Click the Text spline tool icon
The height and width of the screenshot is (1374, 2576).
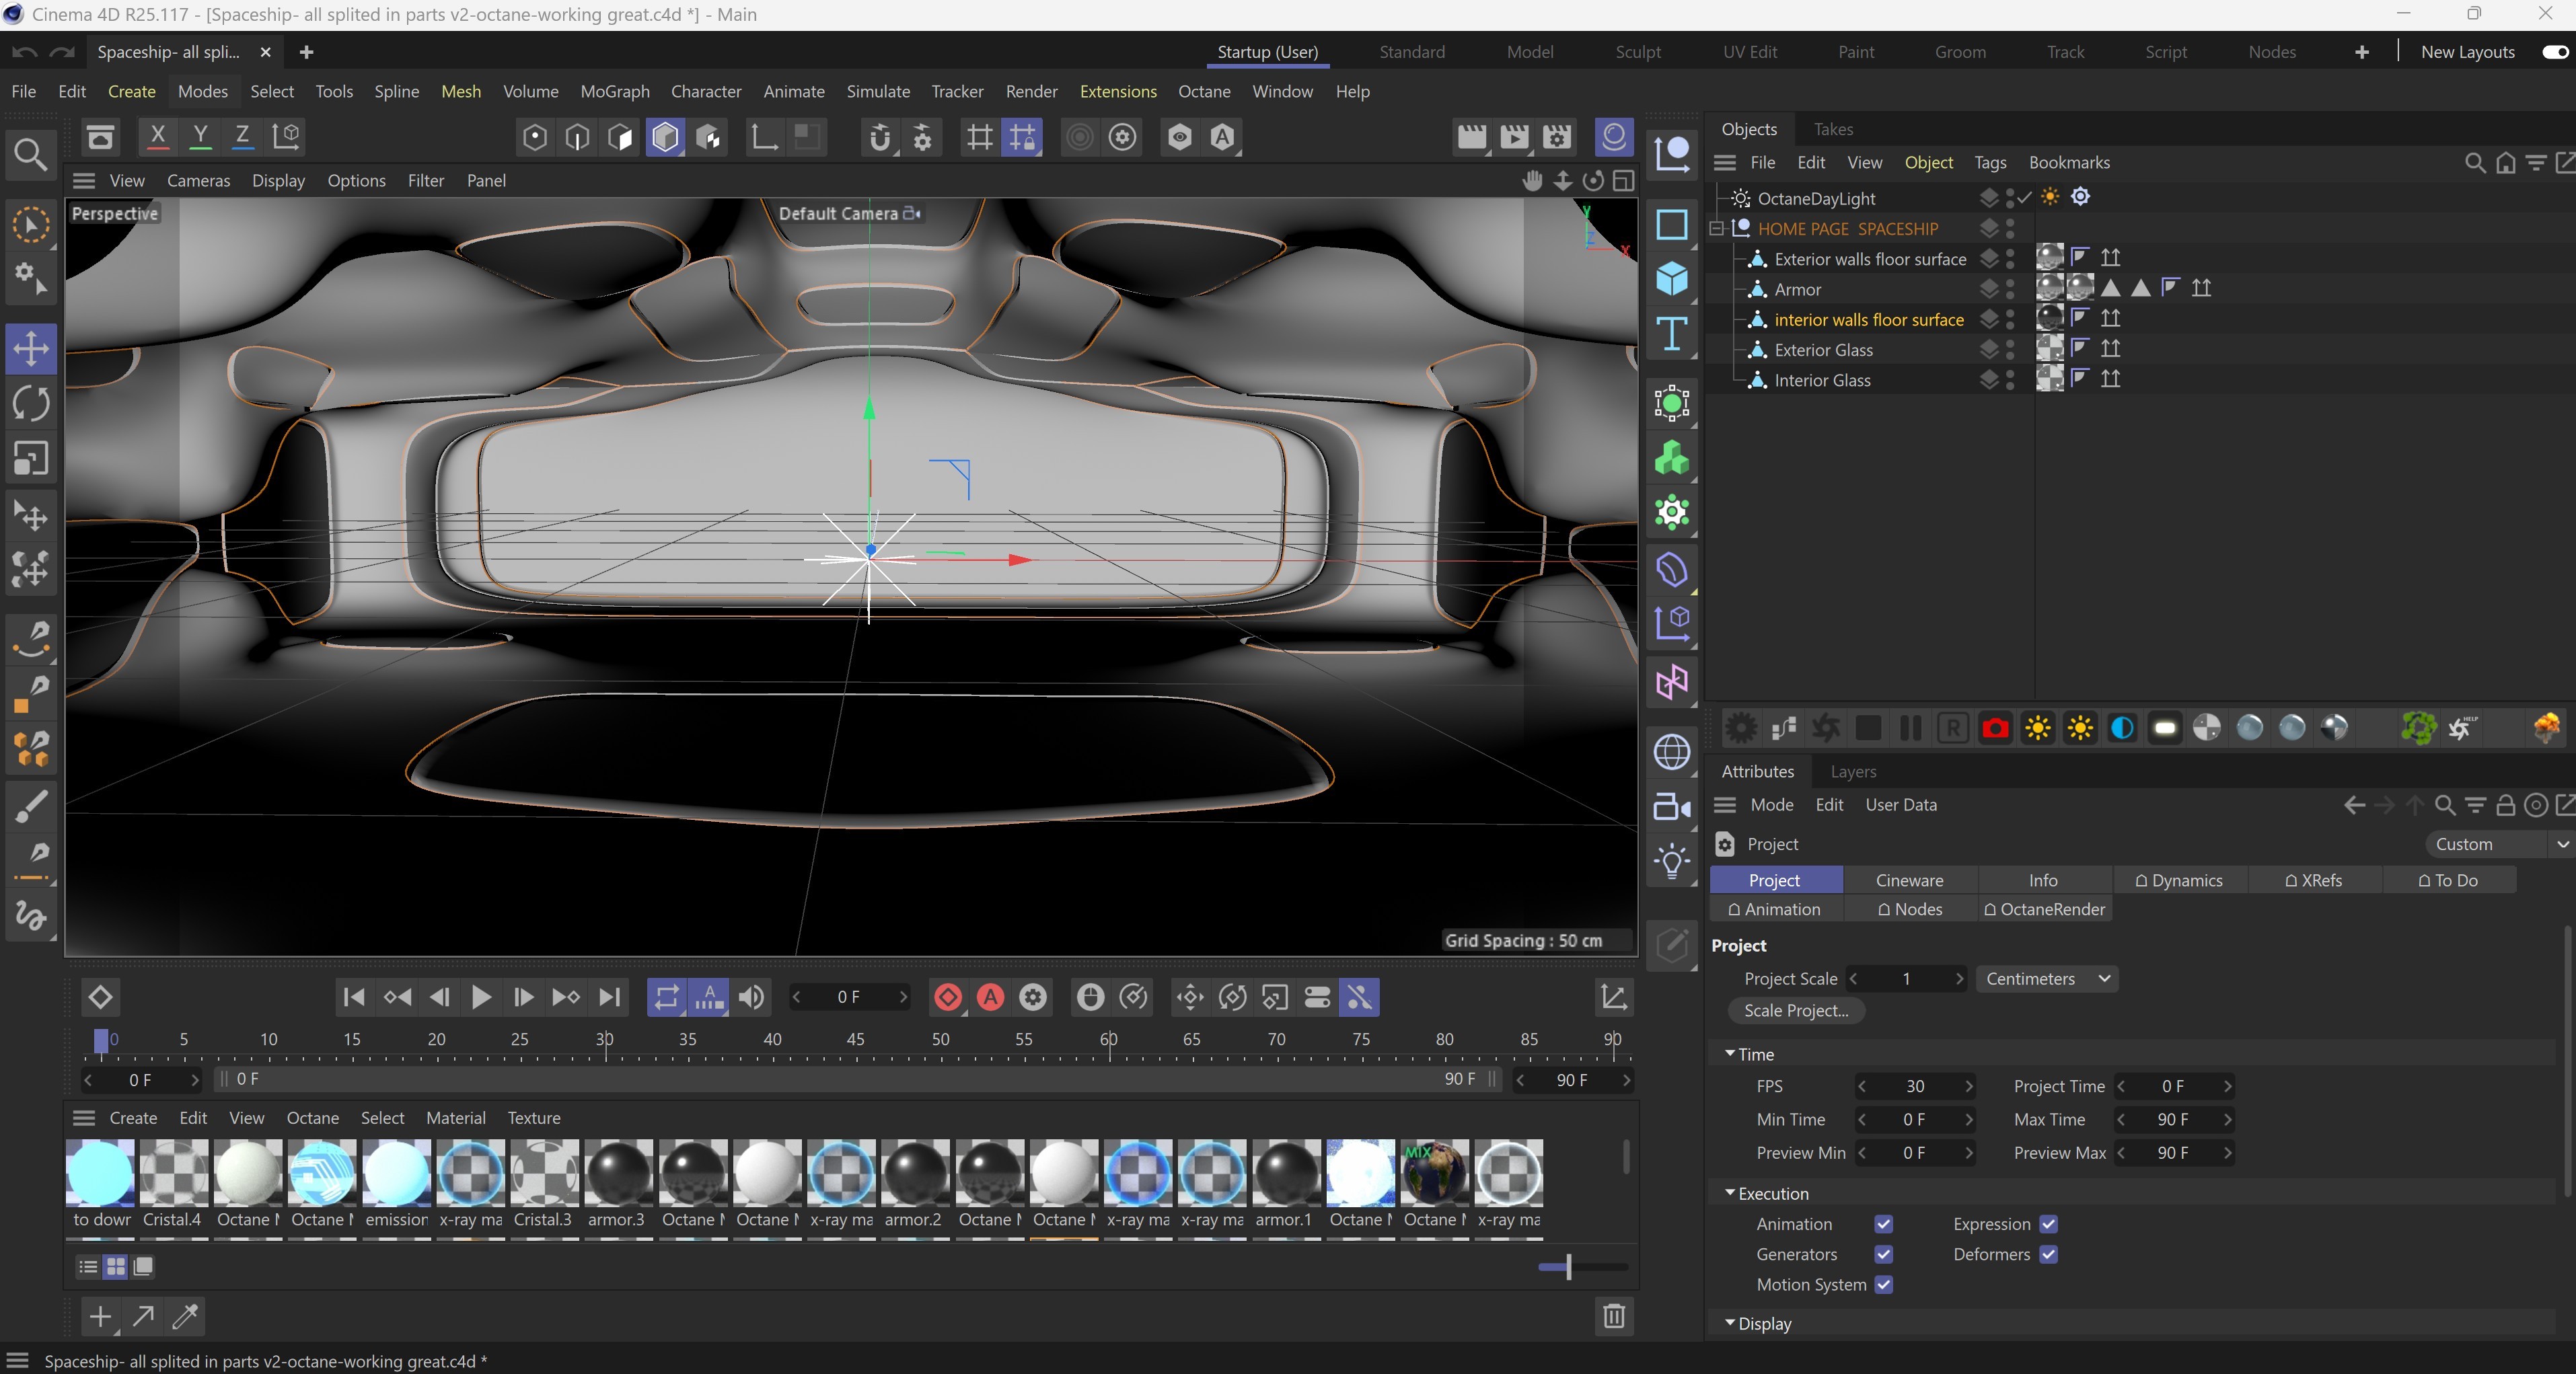point(1672,333)
